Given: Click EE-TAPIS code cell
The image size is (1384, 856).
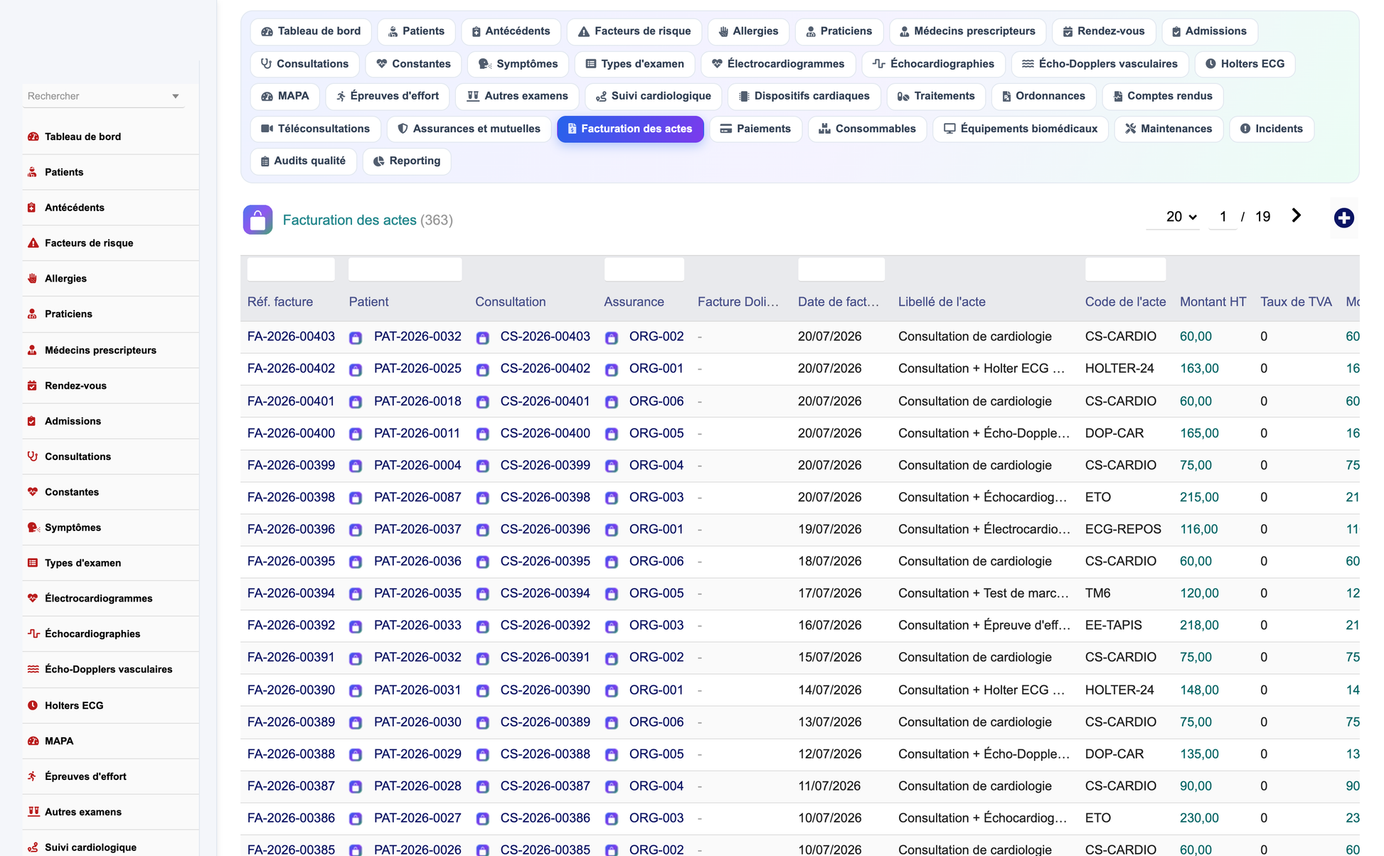Looking at the screenshot, I should 1113,625.
